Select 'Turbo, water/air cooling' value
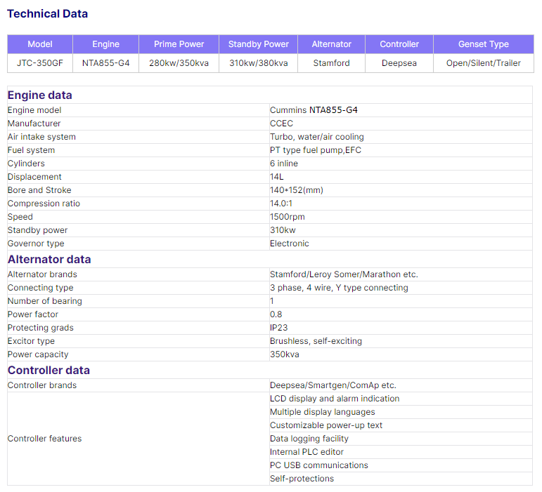The image size is (542, 492). coord(316,137)
